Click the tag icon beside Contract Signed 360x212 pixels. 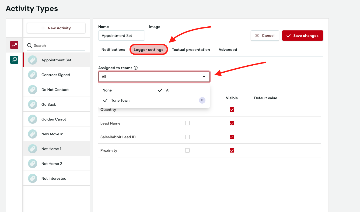click(33, 75)
